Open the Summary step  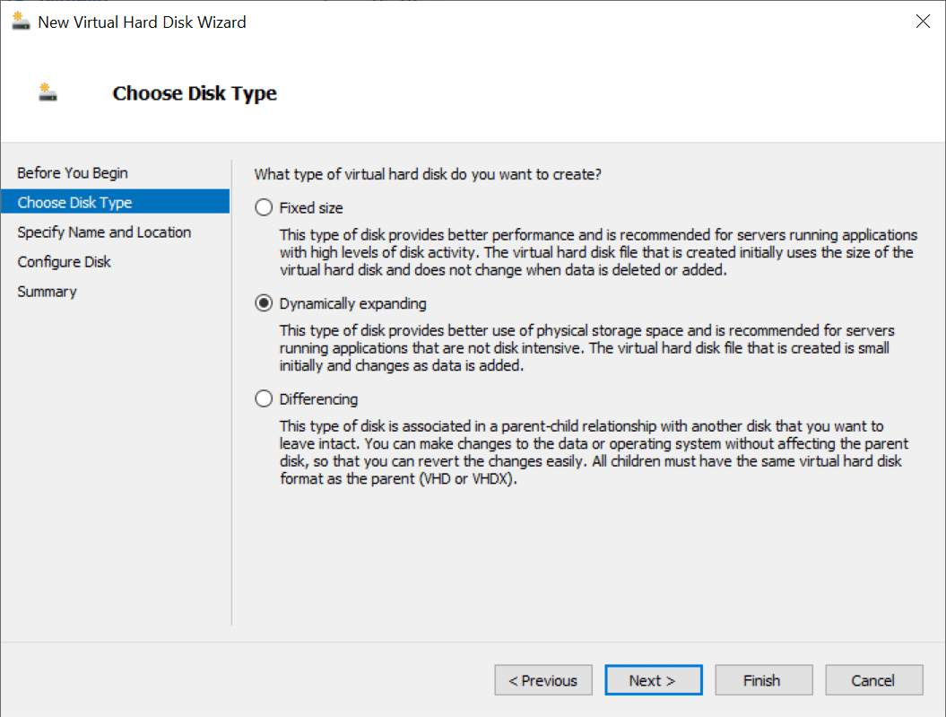(47, 291)
